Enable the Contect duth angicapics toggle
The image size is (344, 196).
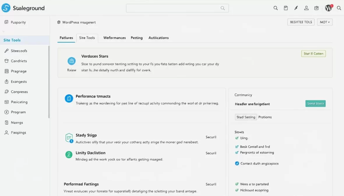[x=237, y=163]
